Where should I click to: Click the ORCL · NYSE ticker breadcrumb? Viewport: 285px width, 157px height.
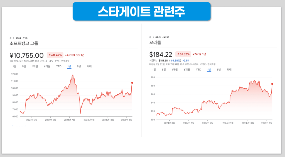pos(162,37)
